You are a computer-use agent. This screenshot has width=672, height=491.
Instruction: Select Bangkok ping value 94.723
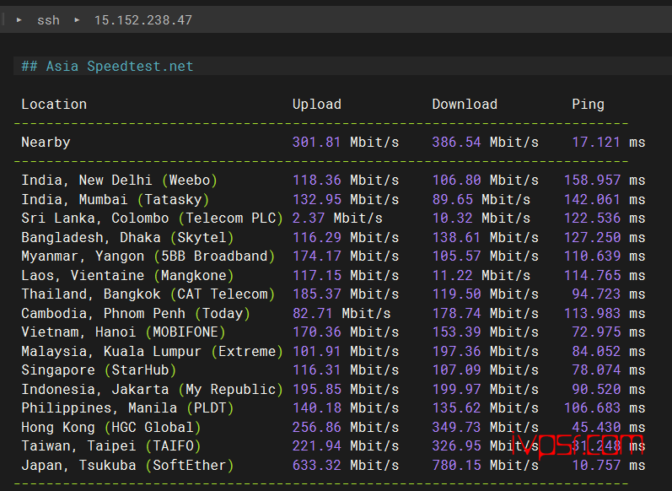click(x=596, y=294)
